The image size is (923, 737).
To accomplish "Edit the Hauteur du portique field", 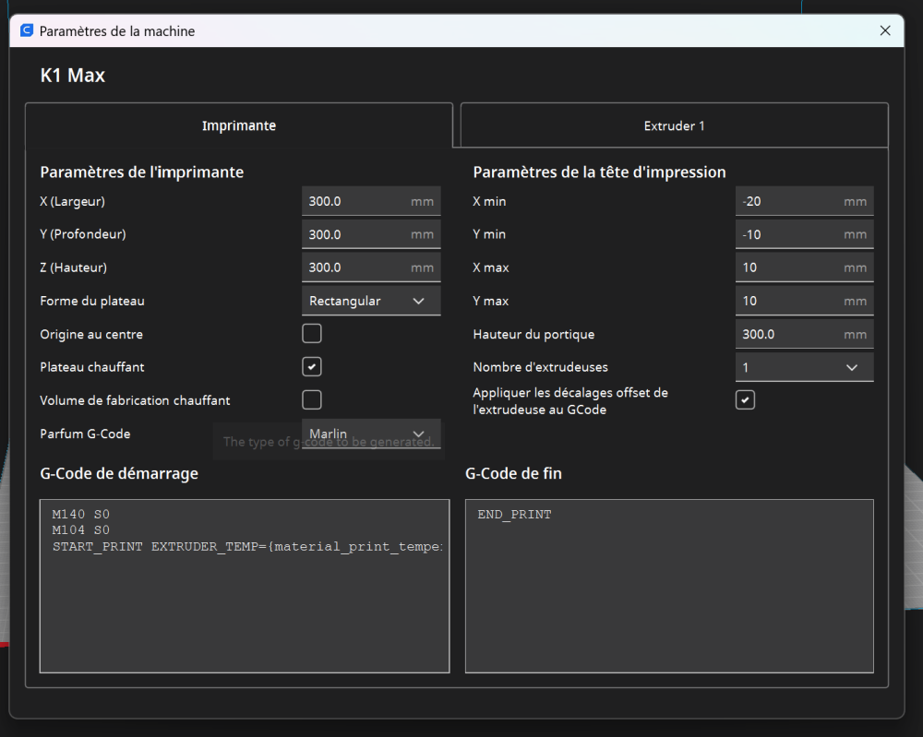I will (x=804, y=334).
